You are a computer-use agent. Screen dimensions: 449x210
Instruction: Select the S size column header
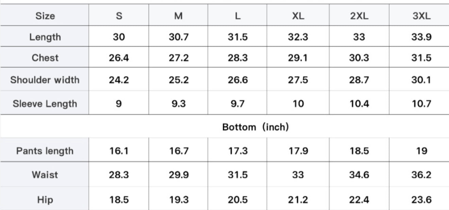119,16
